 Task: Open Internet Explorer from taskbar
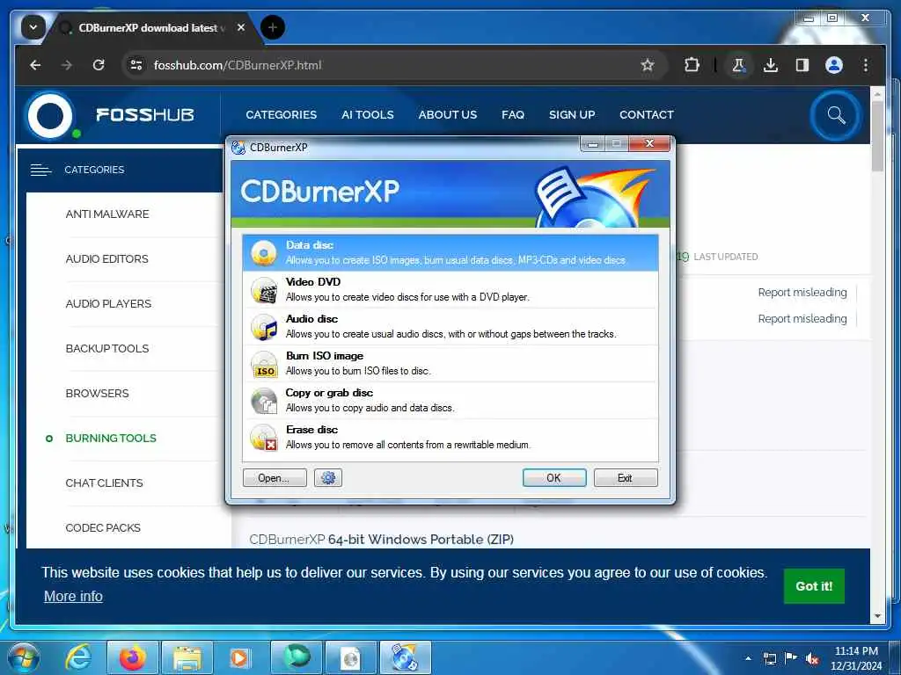coord(77,657)
